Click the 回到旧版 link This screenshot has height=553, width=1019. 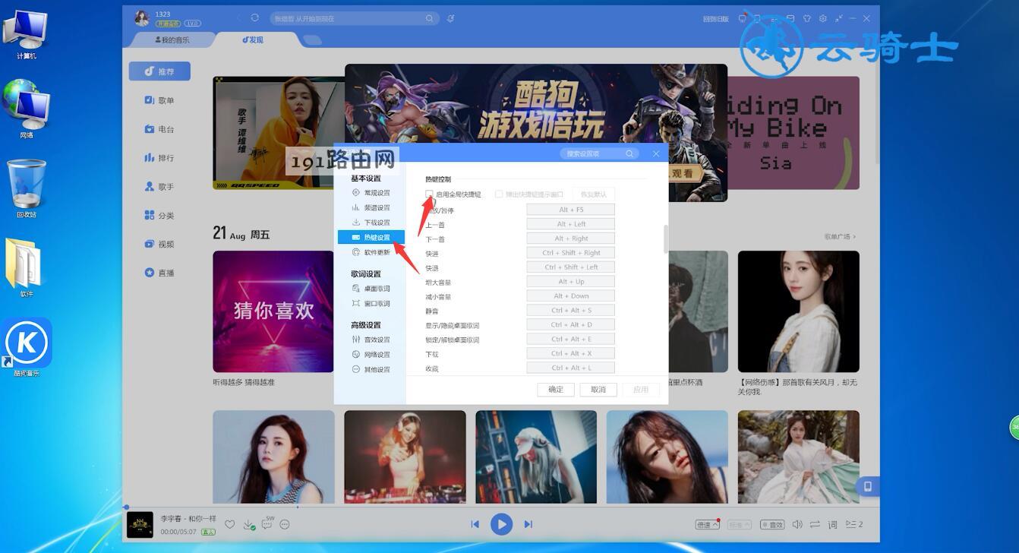point(716,19)
